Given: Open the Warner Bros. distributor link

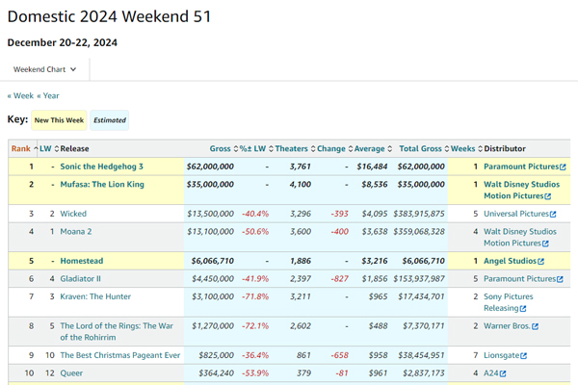Looking at the screenshot, I should tap(508, 326).
